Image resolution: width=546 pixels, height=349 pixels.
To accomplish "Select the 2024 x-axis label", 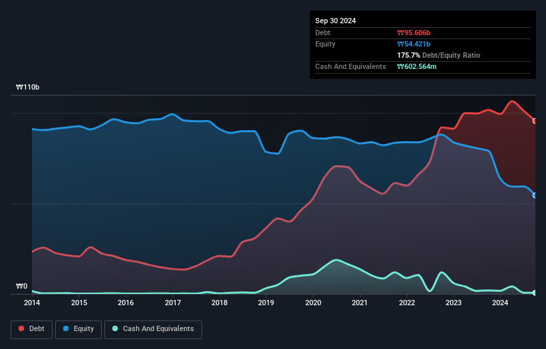I will [x=500, y=303].
